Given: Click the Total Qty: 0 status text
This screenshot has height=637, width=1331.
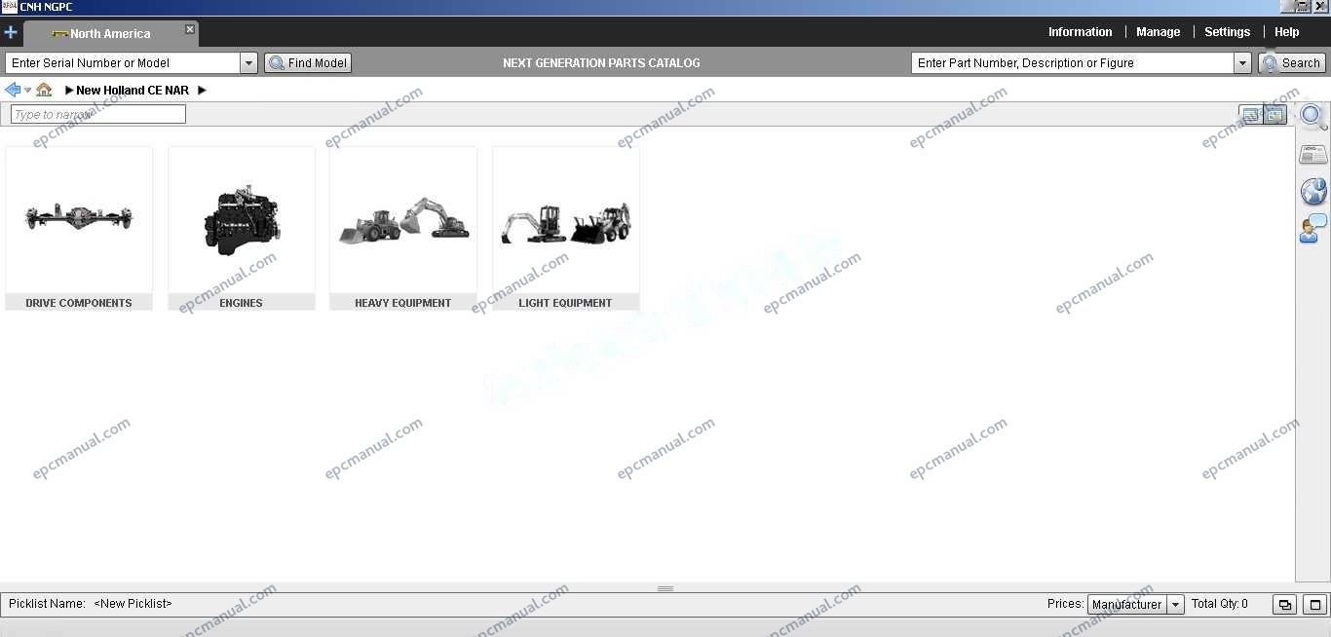Looking at the screenshot, I should click(x=1219, y=604).
